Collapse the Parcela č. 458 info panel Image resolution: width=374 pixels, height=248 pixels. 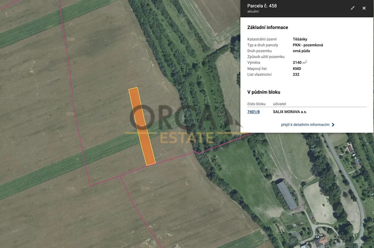(x=352, y=8)
